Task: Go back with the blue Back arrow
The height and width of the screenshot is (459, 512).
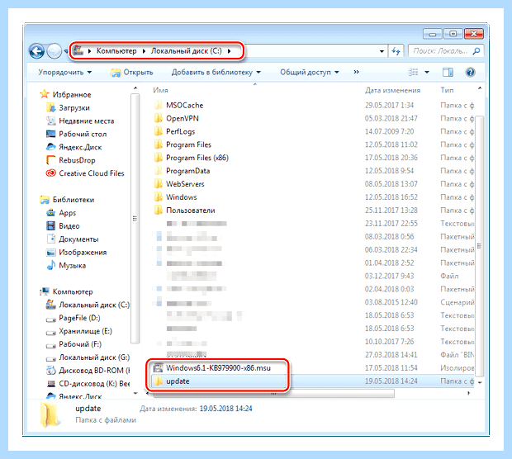Action: [37, 51]
